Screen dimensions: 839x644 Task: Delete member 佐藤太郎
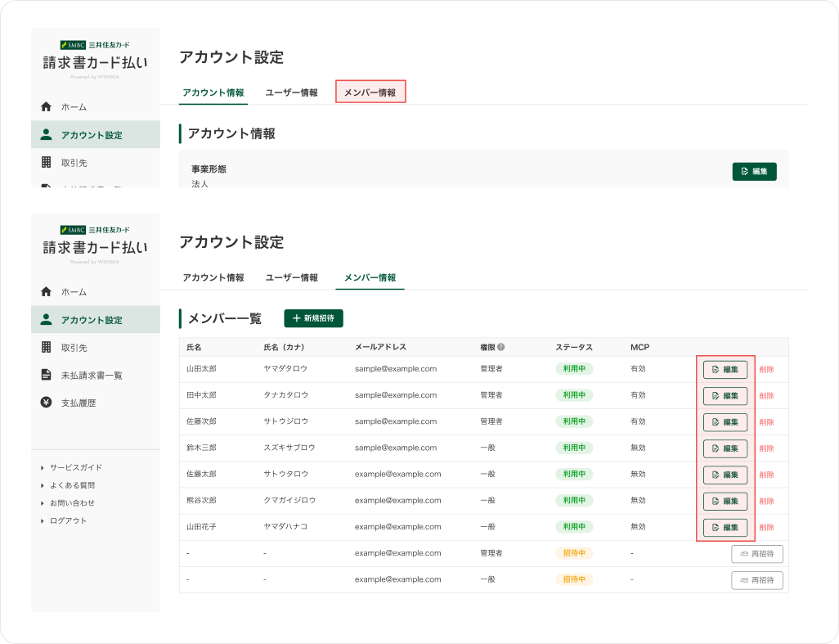(766, 475)
